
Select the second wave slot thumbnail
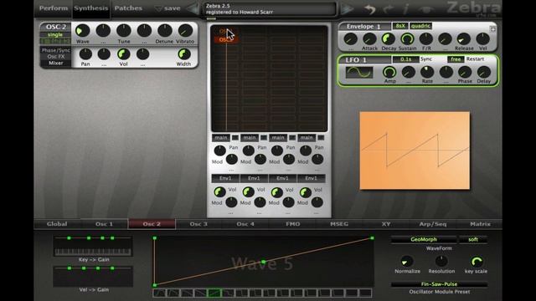173,293
